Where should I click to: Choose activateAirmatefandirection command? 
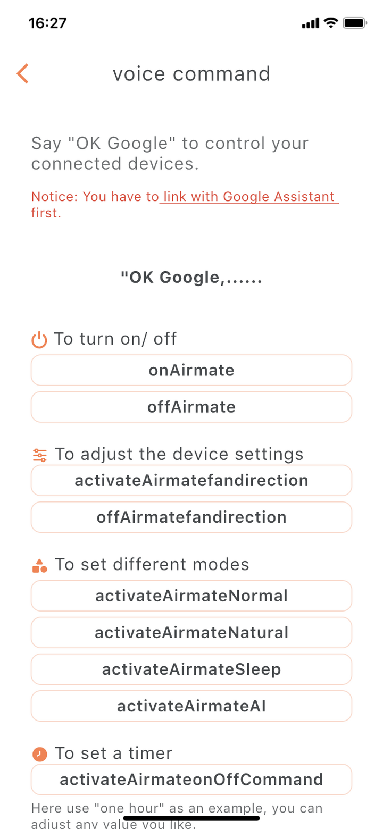[191, 480]
